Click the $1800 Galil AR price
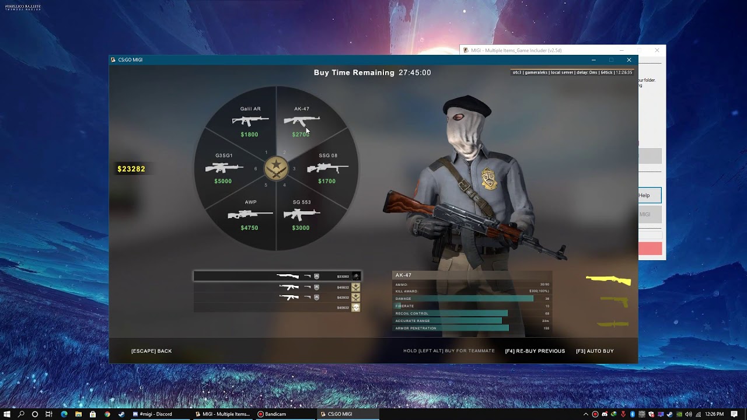747x420 pixels. (249, 135)
